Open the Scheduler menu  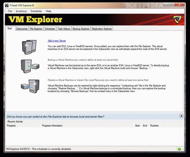pos(36,11)
